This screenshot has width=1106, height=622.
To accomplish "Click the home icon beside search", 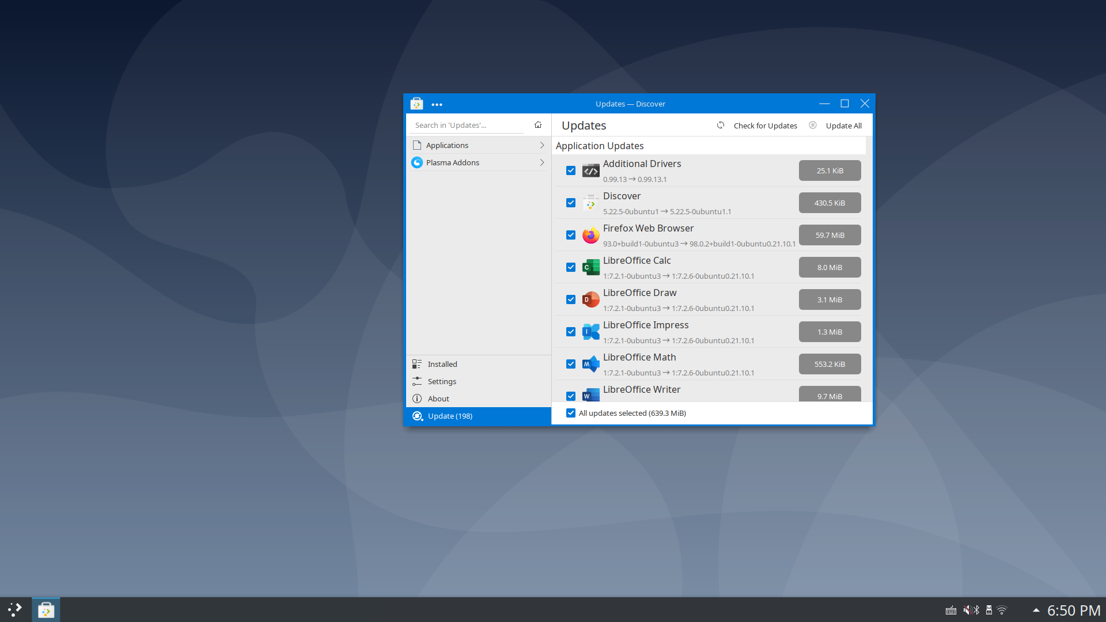I will coord(538,125).
